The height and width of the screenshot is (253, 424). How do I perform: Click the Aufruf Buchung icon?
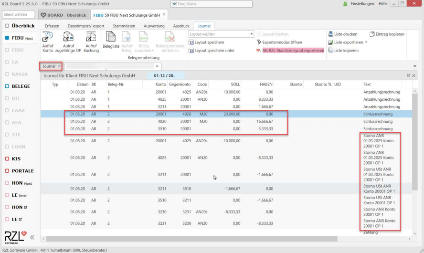91,37
